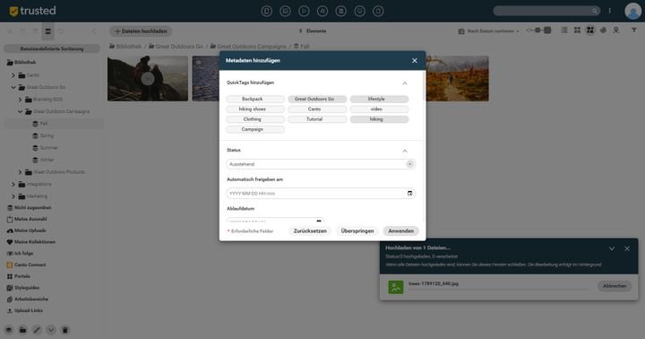Image resolution: width=645 pixels, height=339 pixels.
Task: Click the Dateien hochladen button
Action: click(141, 30)
